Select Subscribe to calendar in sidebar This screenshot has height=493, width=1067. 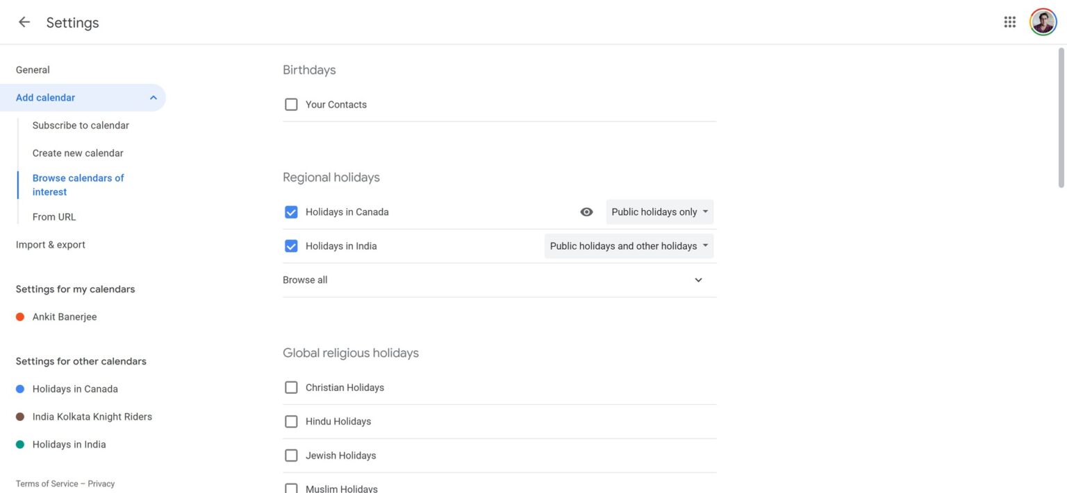81,126
